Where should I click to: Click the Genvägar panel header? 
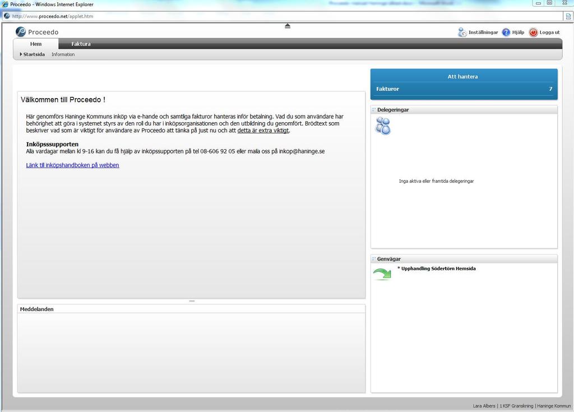(x=464, y=259)
